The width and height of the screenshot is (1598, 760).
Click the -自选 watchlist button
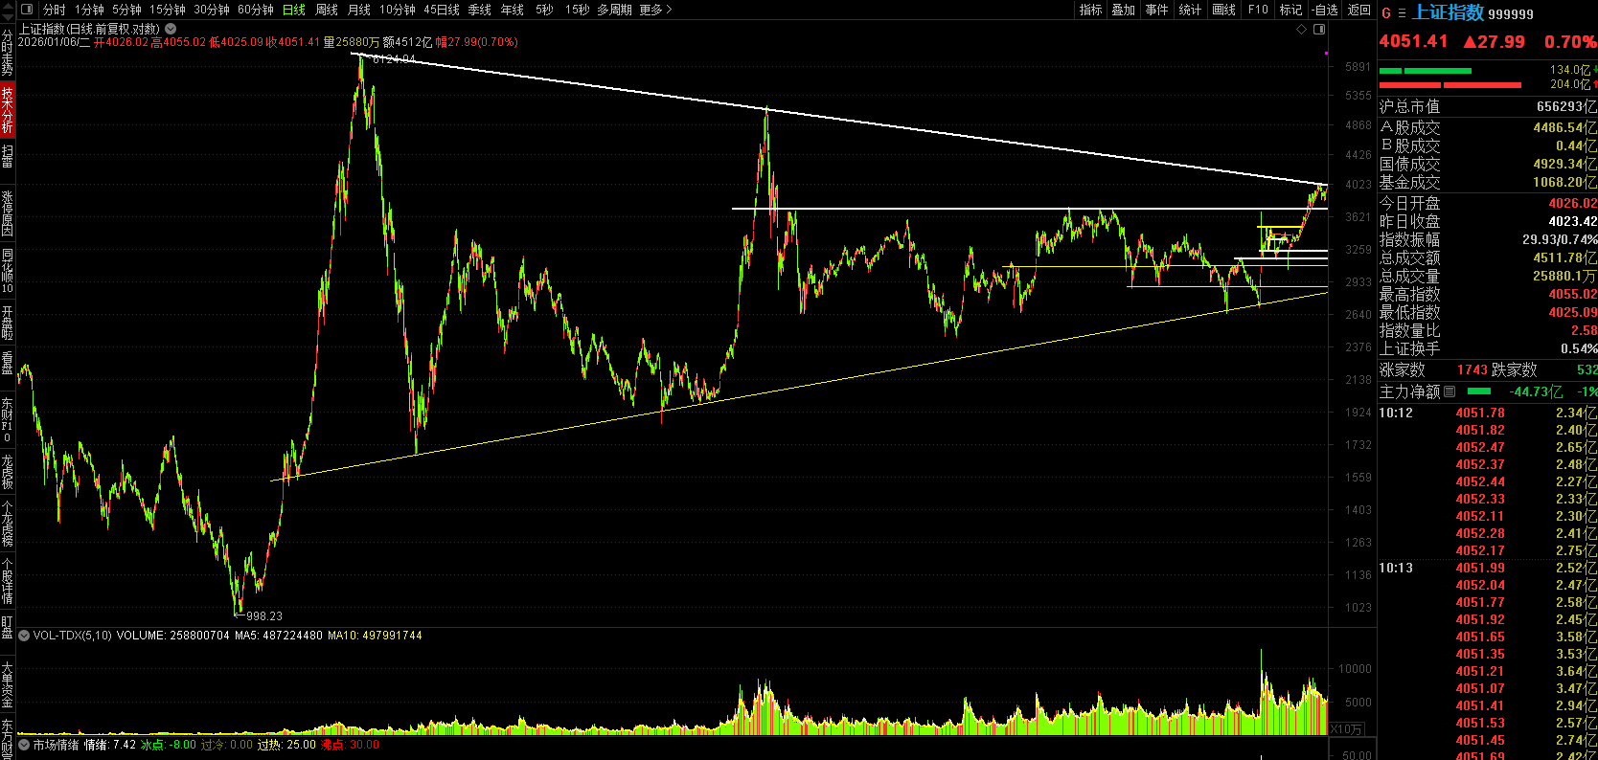click(x=1325, y=10)
